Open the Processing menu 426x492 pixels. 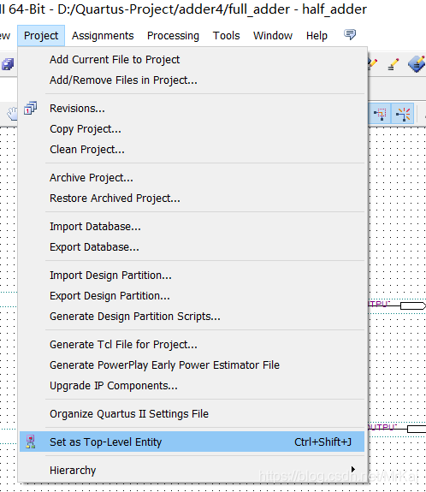173,35
